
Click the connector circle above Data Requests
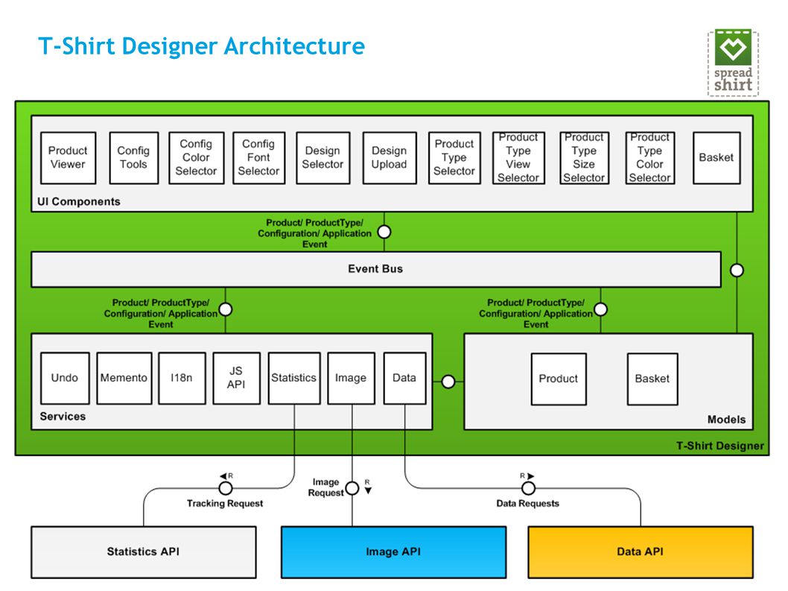(x=528, y=488)
